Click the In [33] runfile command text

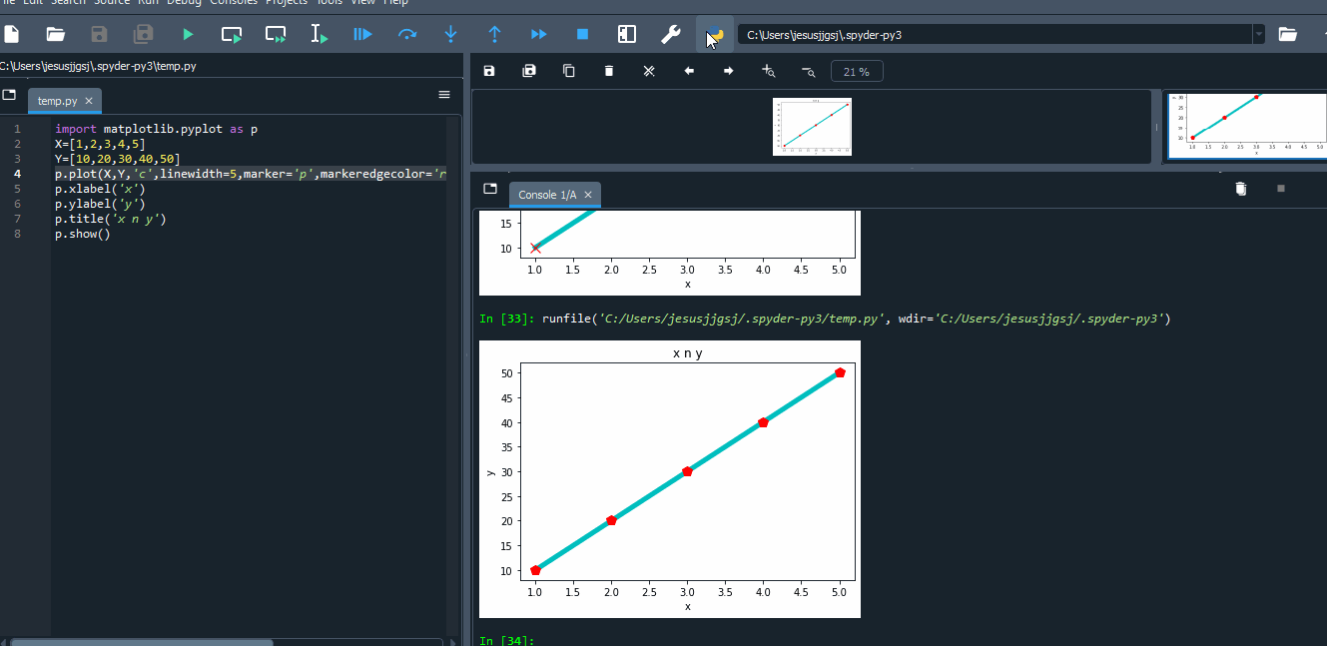tap(856, 319)
